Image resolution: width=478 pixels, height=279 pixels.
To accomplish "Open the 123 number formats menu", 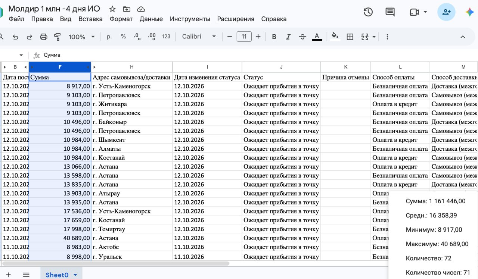I will click(x=166, y=37).
